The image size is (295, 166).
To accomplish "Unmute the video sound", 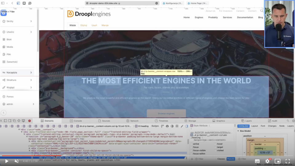I will [17, 161].
